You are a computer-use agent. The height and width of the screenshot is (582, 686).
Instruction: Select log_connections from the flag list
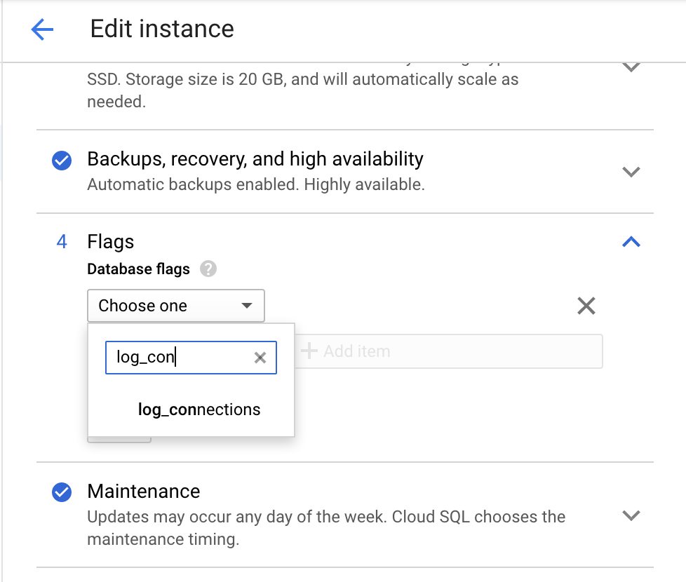(x=199, y=410)
